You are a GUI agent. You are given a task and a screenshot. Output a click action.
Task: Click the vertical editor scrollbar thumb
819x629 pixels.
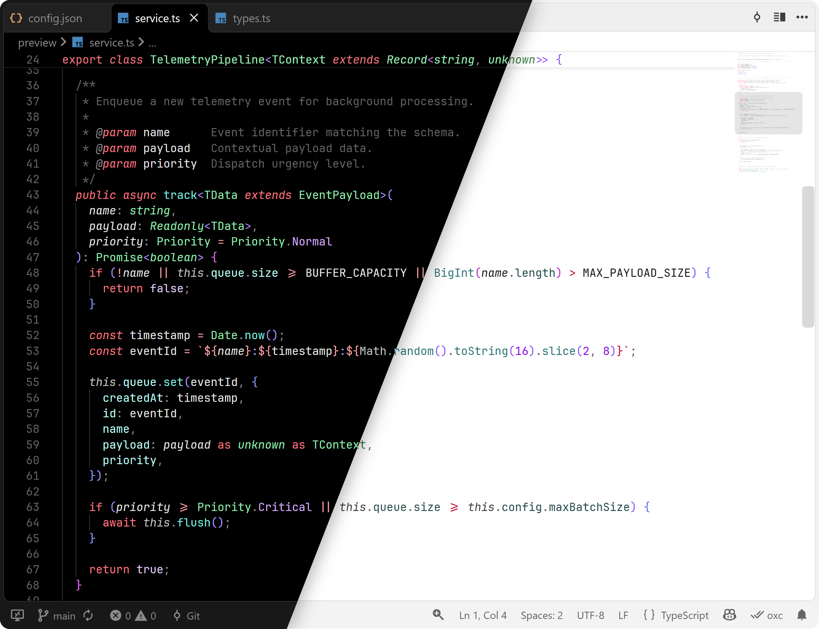808,257
